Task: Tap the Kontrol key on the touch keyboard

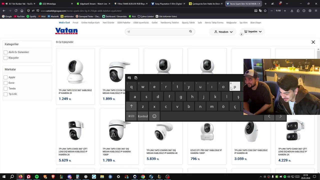Action: pyautogui.click(x=143, y=116)
